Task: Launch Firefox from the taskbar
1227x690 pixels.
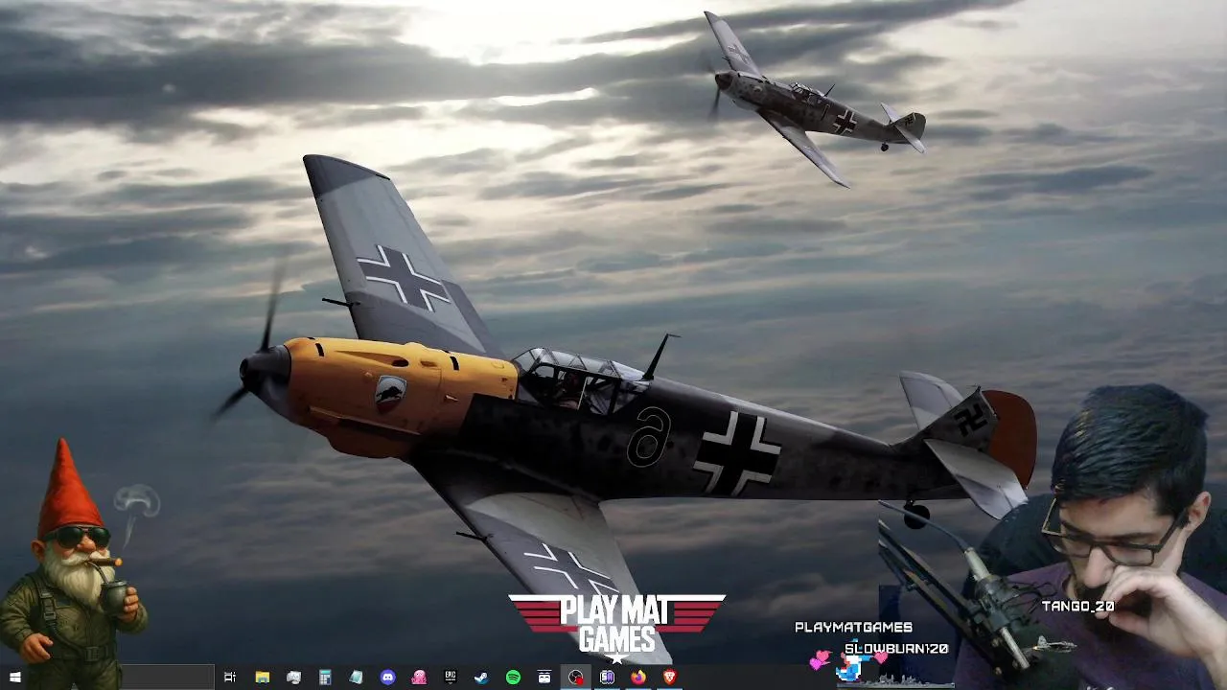Action: pyautogui.click(x=638, y=678)
